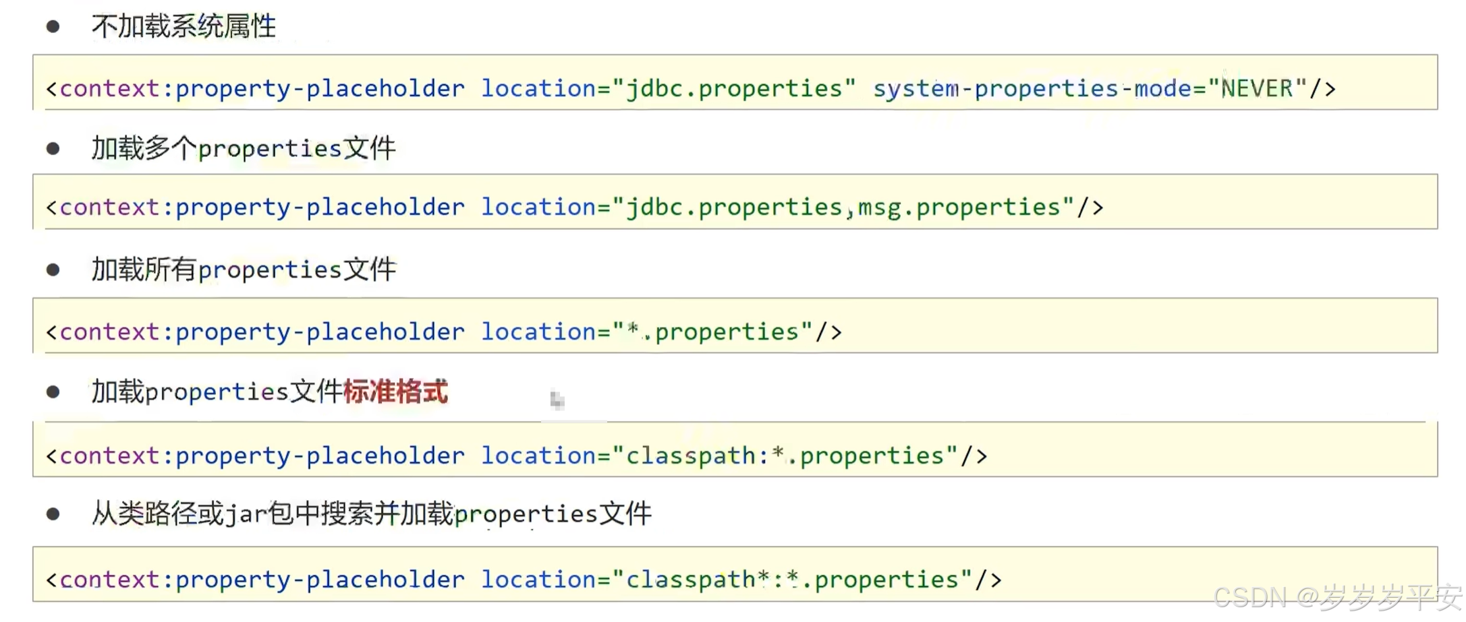Click the location="jdbc.properties,msg.properties" value
Image resolution: width=1466 pixels, height=622 pixels.
click(x=777, y=207)
